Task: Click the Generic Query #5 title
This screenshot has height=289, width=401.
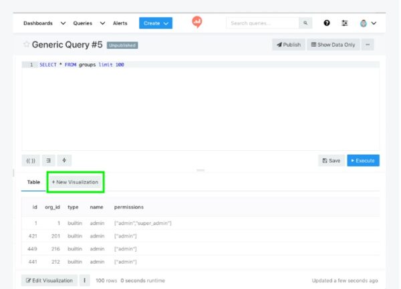Action: pos(67,45)
